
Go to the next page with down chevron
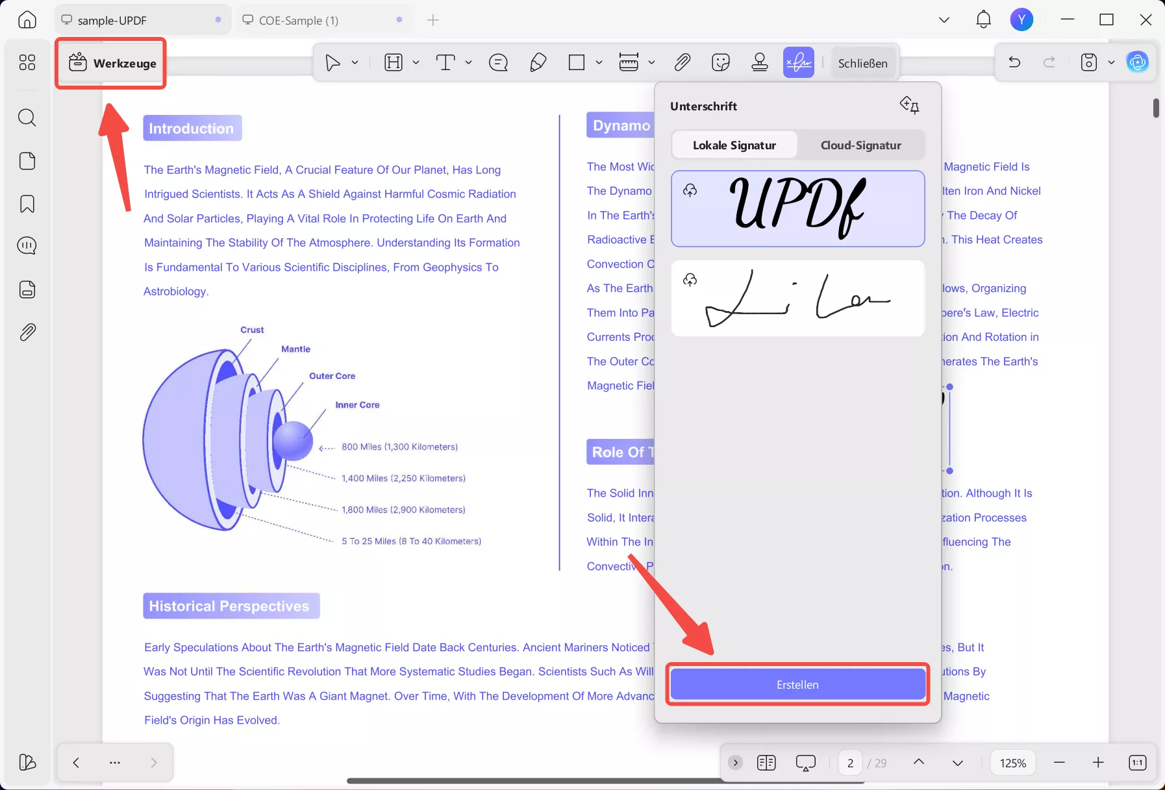click(x=958, y=763)
